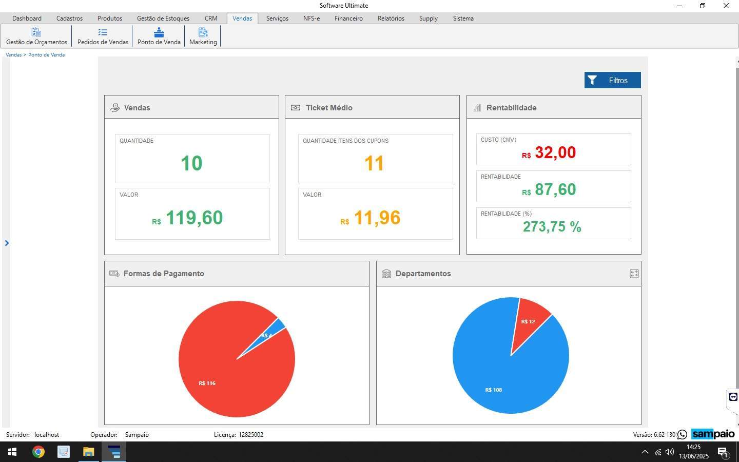Open the NFS-e tab
The image size is (739, 462).
[x=312, y=18]
